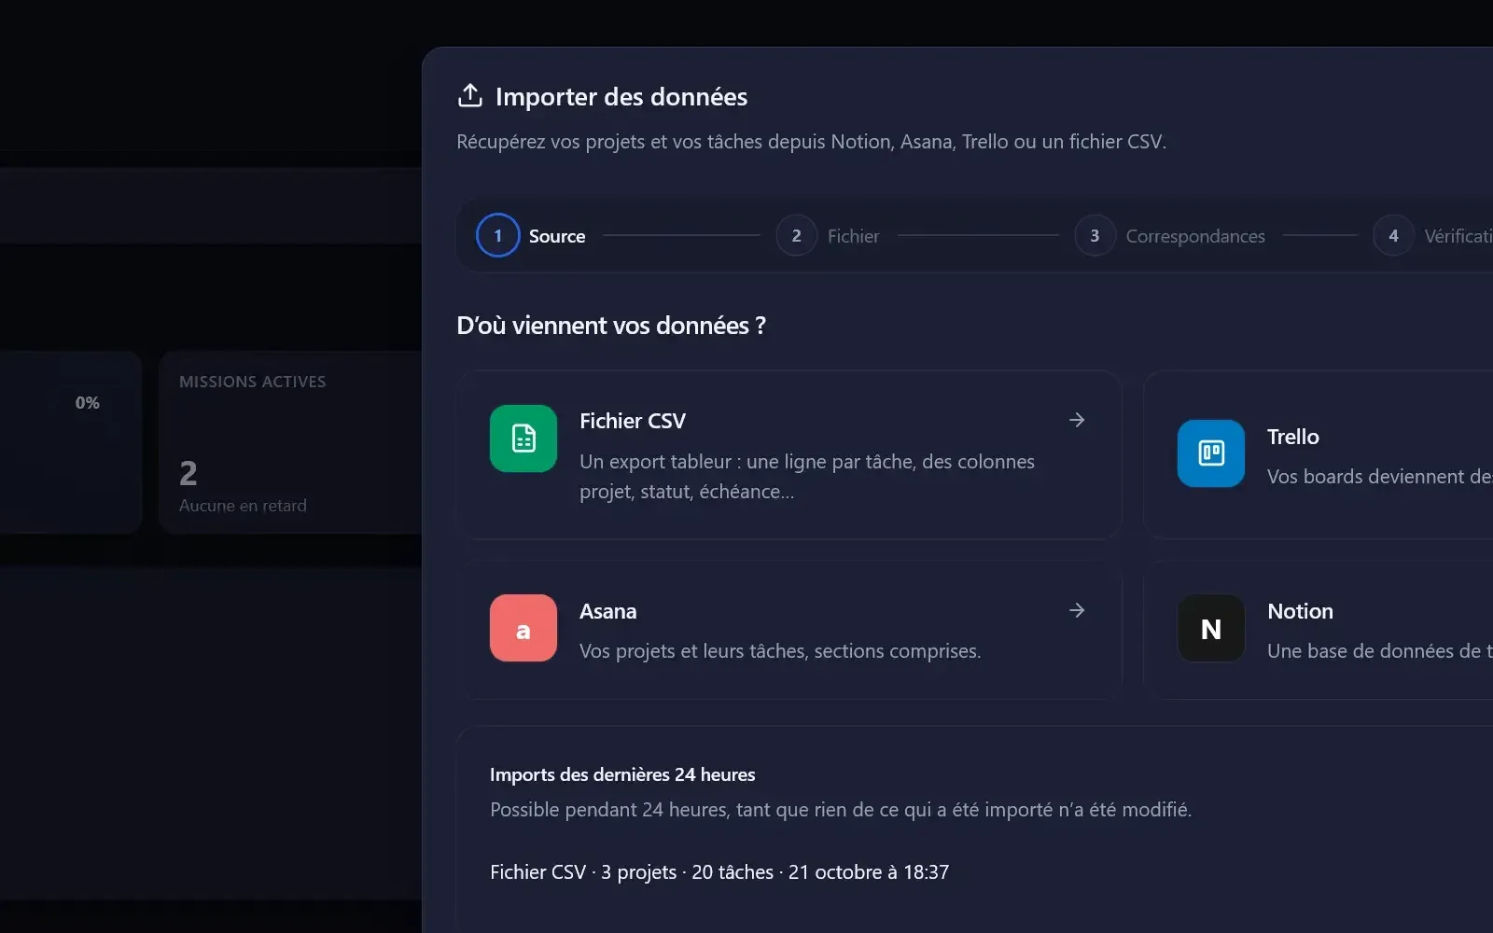Choose Asana as the data source
The height and width of the screenshot is (933, 1493).
pyautogui.click(x=788, y=630)
